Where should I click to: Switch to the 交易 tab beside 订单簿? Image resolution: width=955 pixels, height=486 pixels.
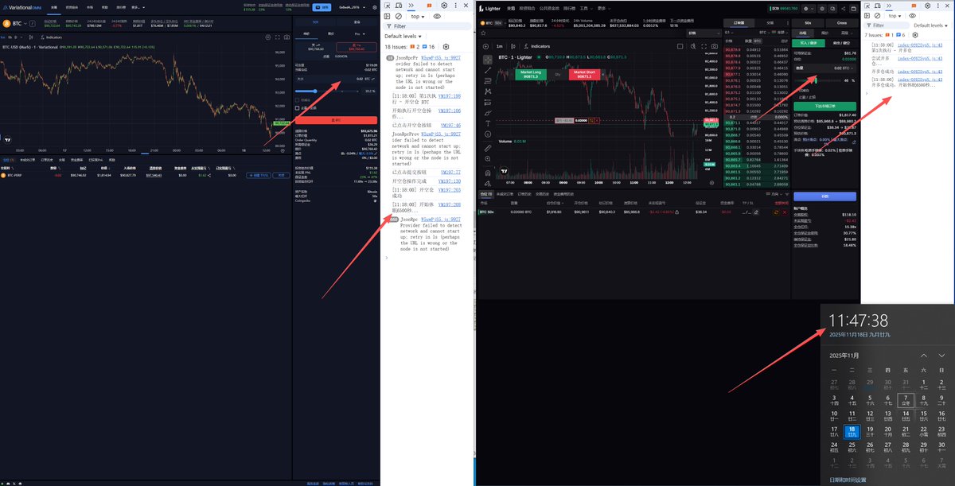pyautogui.click(x=770, y=22)
